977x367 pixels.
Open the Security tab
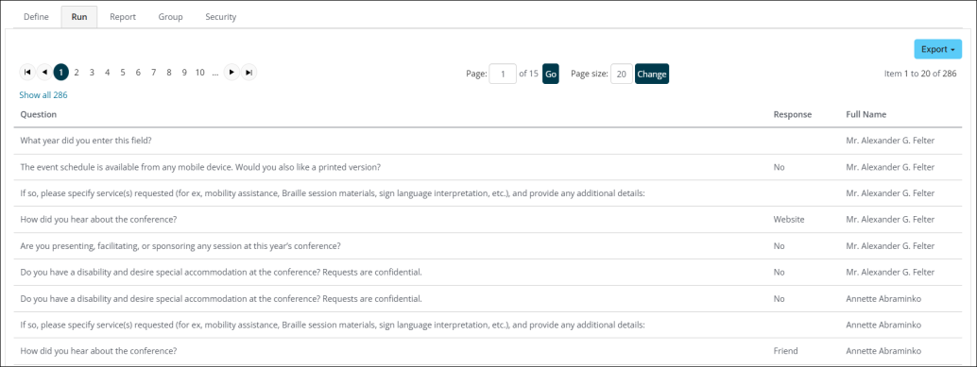click(220, 17)
